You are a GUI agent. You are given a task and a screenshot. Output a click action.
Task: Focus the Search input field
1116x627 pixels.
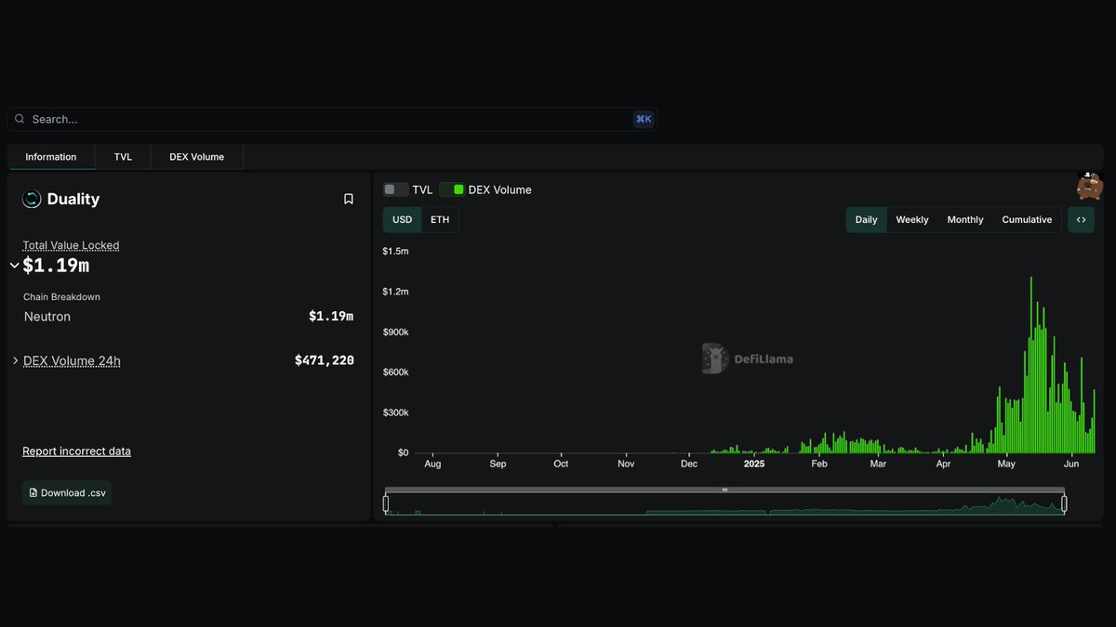tap(331, 119)
